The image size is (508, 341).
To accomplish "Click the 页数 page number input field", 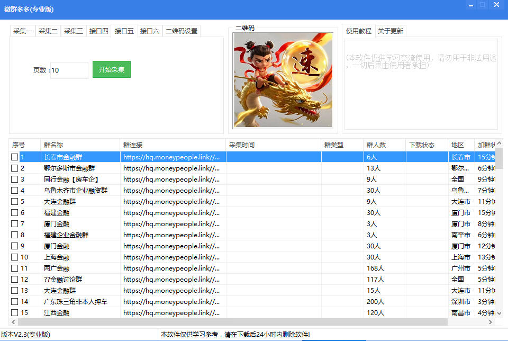I will (x=69, y=69).
